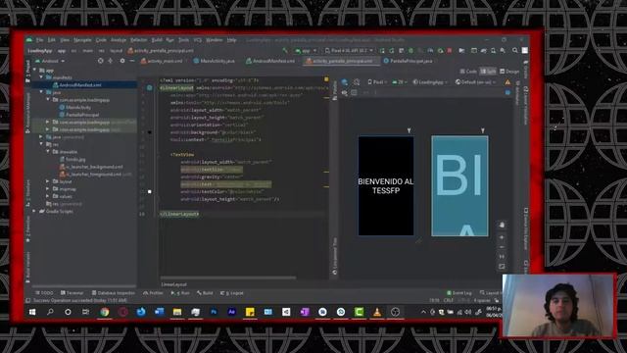Screen dimensions: 627x353
Task: Click the pan hand icon in design surface
Action: coord(502,225)
